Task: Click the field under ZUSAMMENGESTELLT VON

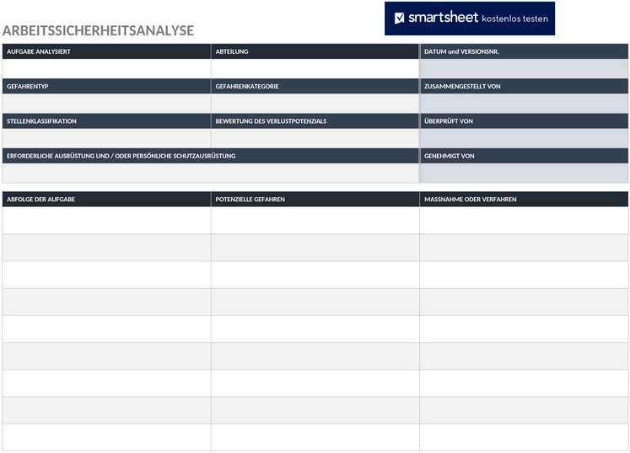Action: point(524,104)
